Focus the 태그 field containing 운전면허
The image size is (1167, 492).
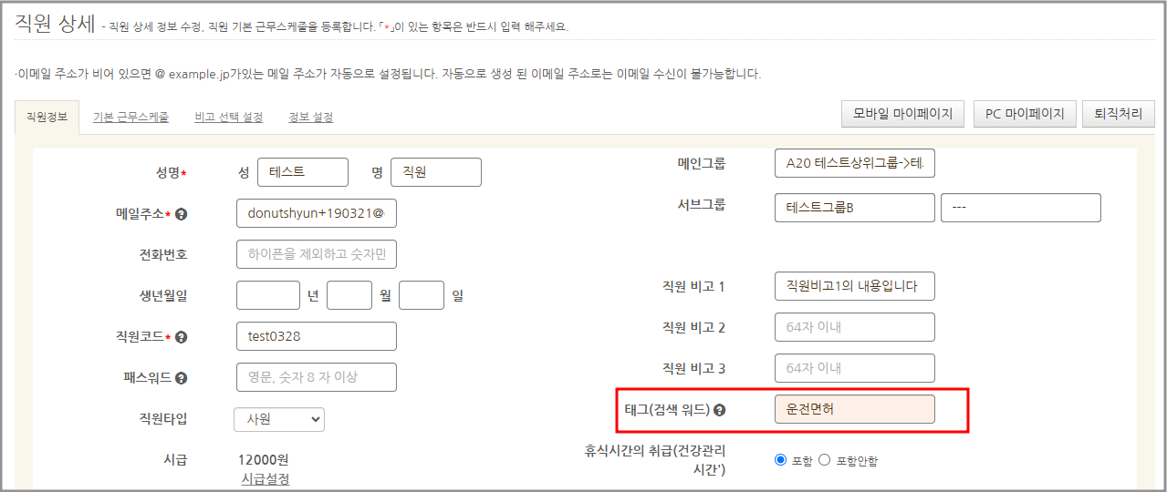(854, 409)
